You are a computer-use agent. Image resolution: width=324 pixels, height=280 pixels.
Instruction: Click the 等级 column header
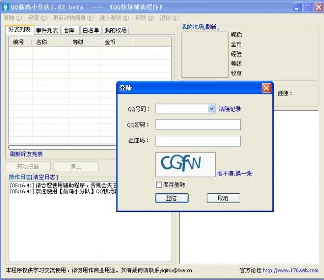[85, 42]
